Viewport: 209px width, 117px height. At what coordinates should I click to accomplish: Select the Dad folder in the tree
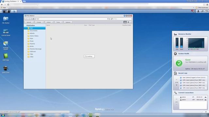click(x=35, y=28)
